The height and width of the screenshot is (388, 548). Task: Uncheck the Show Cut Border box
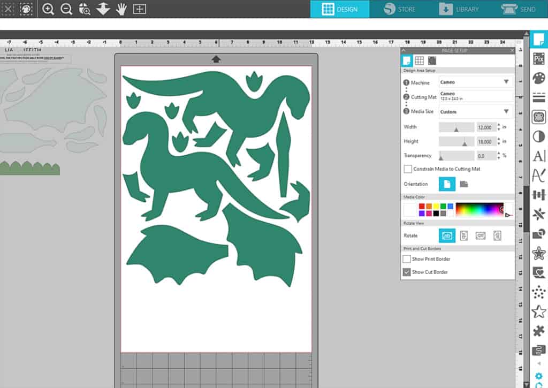407,272
